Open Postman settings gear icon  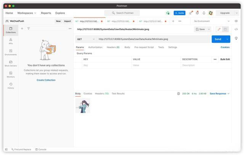point(197,13)
